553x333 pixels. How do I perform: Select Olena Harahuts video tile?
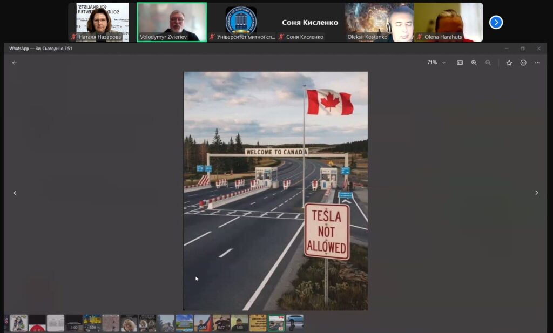448,22
